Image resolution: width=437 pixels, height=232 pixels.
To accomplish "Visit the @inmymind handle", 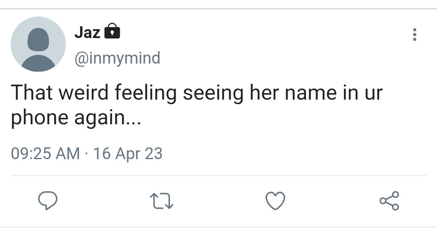I will 117,58.
